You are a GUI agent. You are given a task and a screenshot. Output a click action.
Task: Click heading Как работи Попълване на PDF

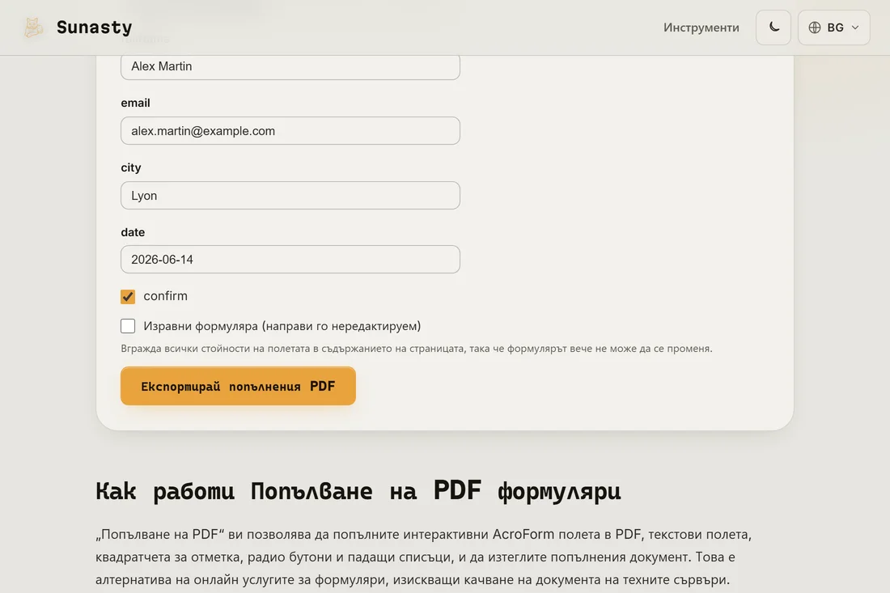358,491
